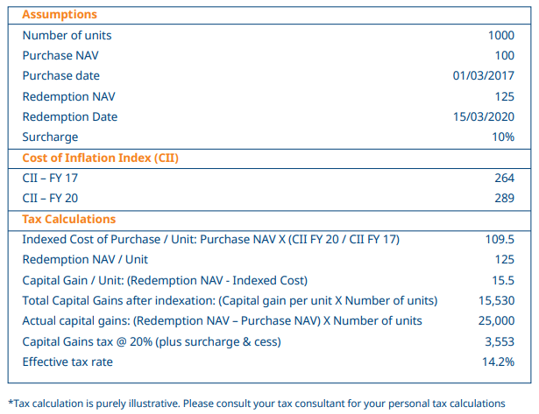Click the Tax Calculations section heading
The width and height of the screenshot is (539, 414).
68,219
